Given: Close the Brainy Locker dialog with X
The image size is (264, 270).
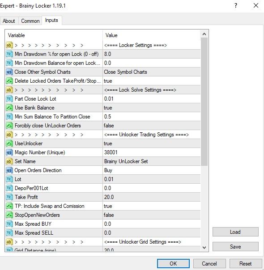Looking at the screenshot, I should tap(256, 5).
